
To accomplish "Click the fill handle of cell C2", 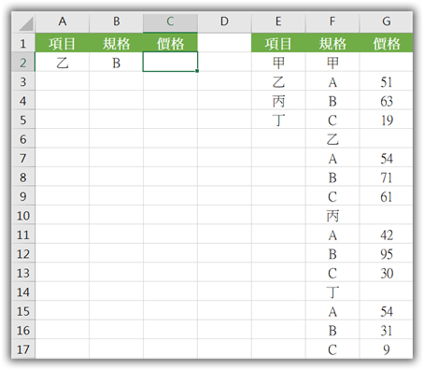I will click(197, 71).
